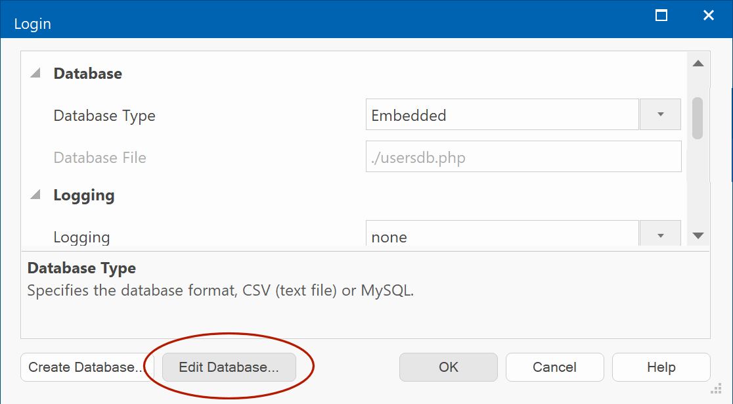Select the Database Type property label
The width and height of the screenshot is (733, 404).
(x=104, y=116)
